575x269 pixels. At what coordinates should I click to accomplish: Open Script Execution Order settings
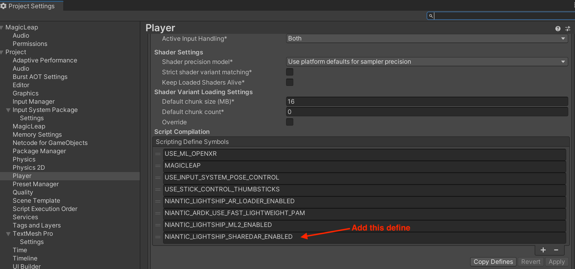[x=45, y=209]
